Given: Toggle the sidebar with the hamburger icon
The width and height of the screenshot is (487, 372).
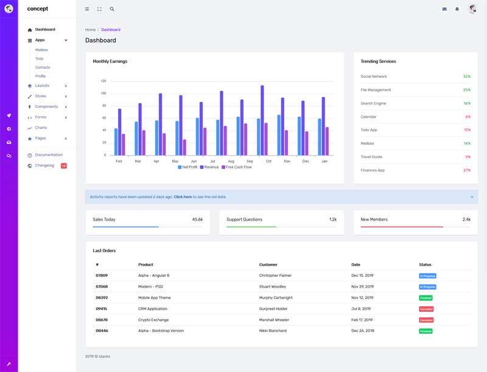Looking at the screenshot, I should click(x=86, y=9).
